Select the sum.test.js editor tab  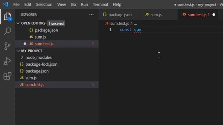[x=198, y=15]
